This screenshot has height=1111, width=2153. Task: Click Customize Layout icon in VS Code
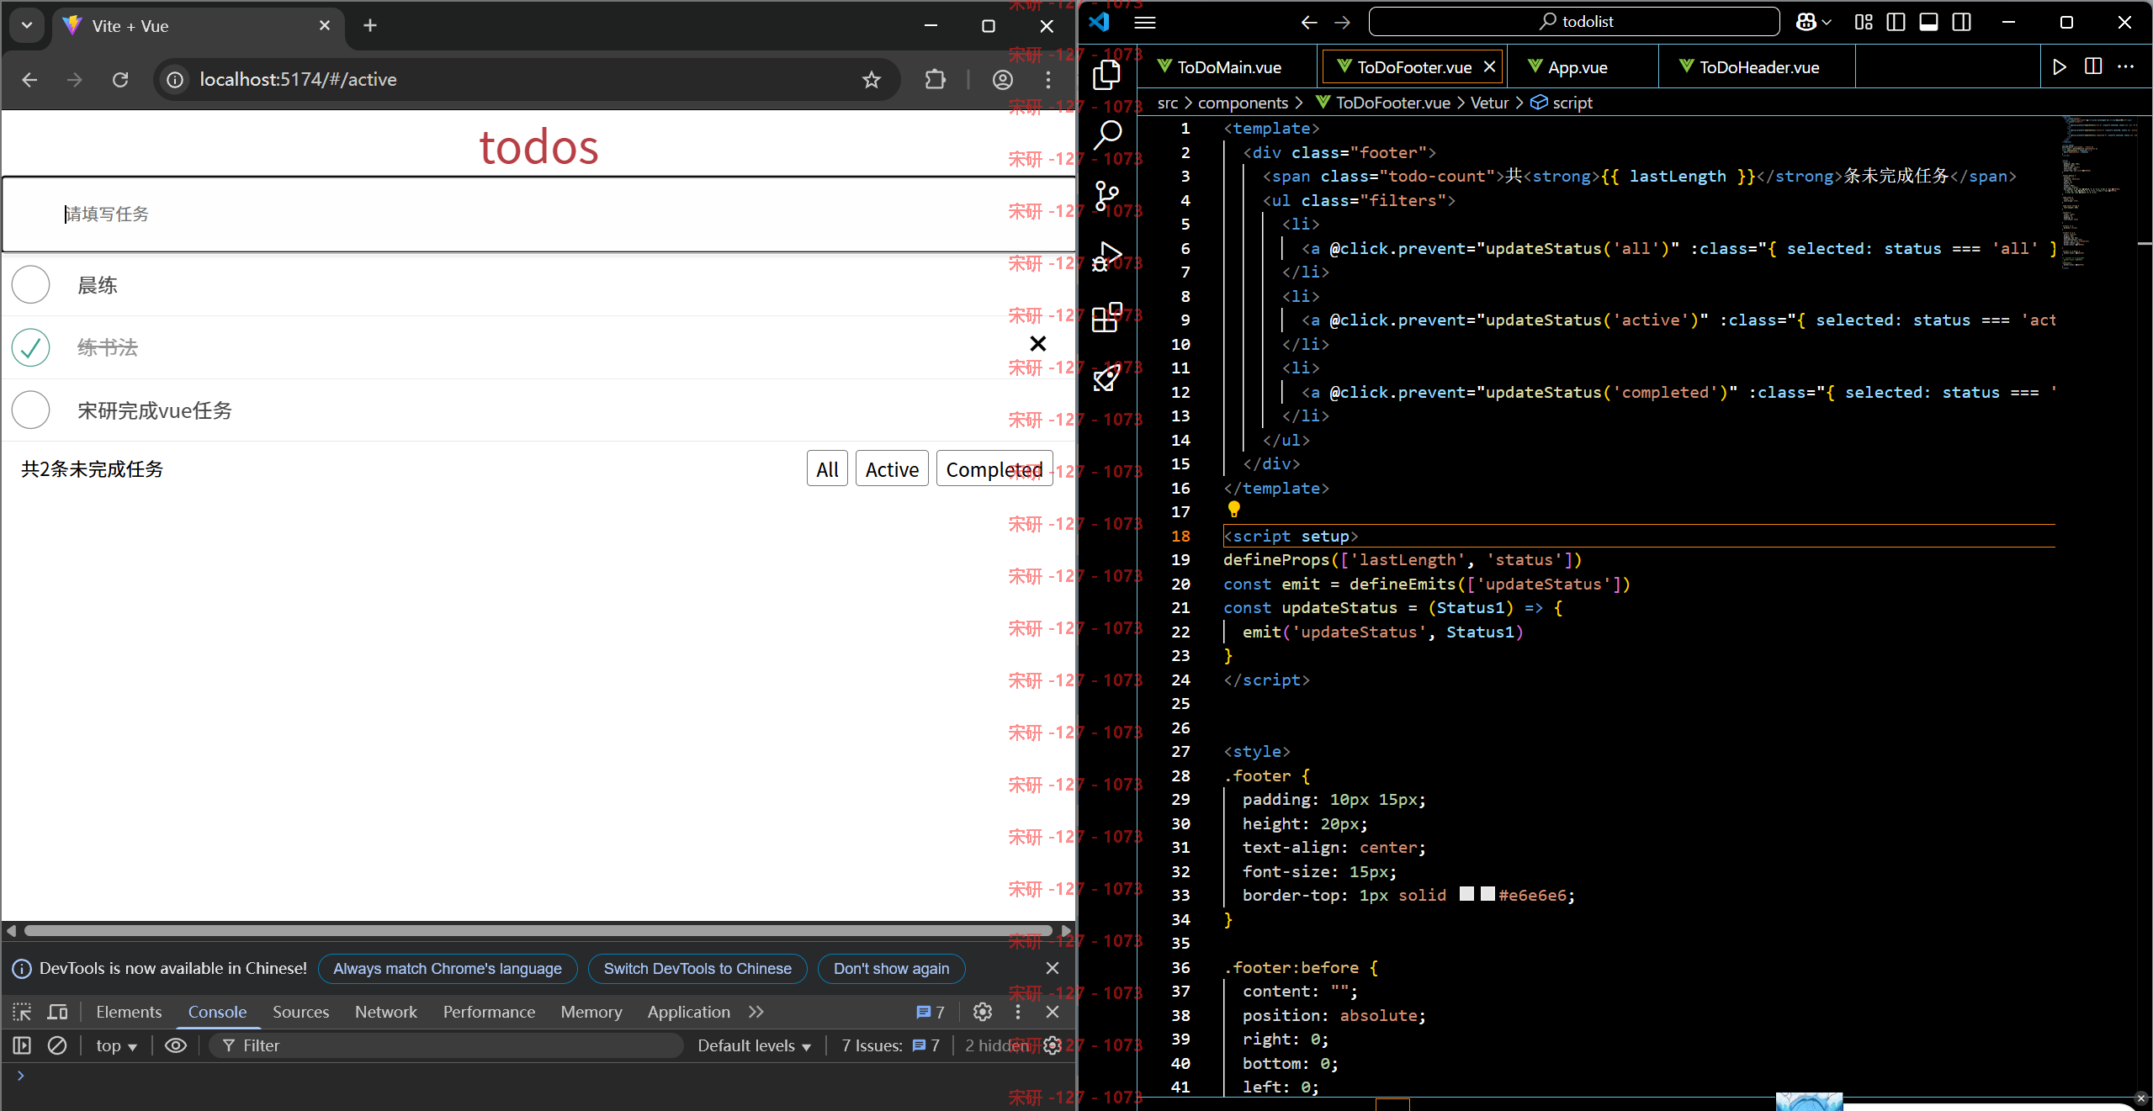point(1864,22)
